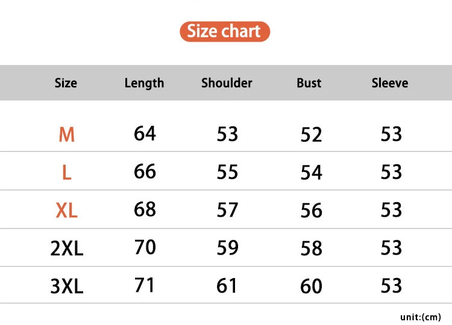Select the 3XL size label
The height and width of the screenshot is (325, 452).
pyautogui.click(x=66, y=286)
